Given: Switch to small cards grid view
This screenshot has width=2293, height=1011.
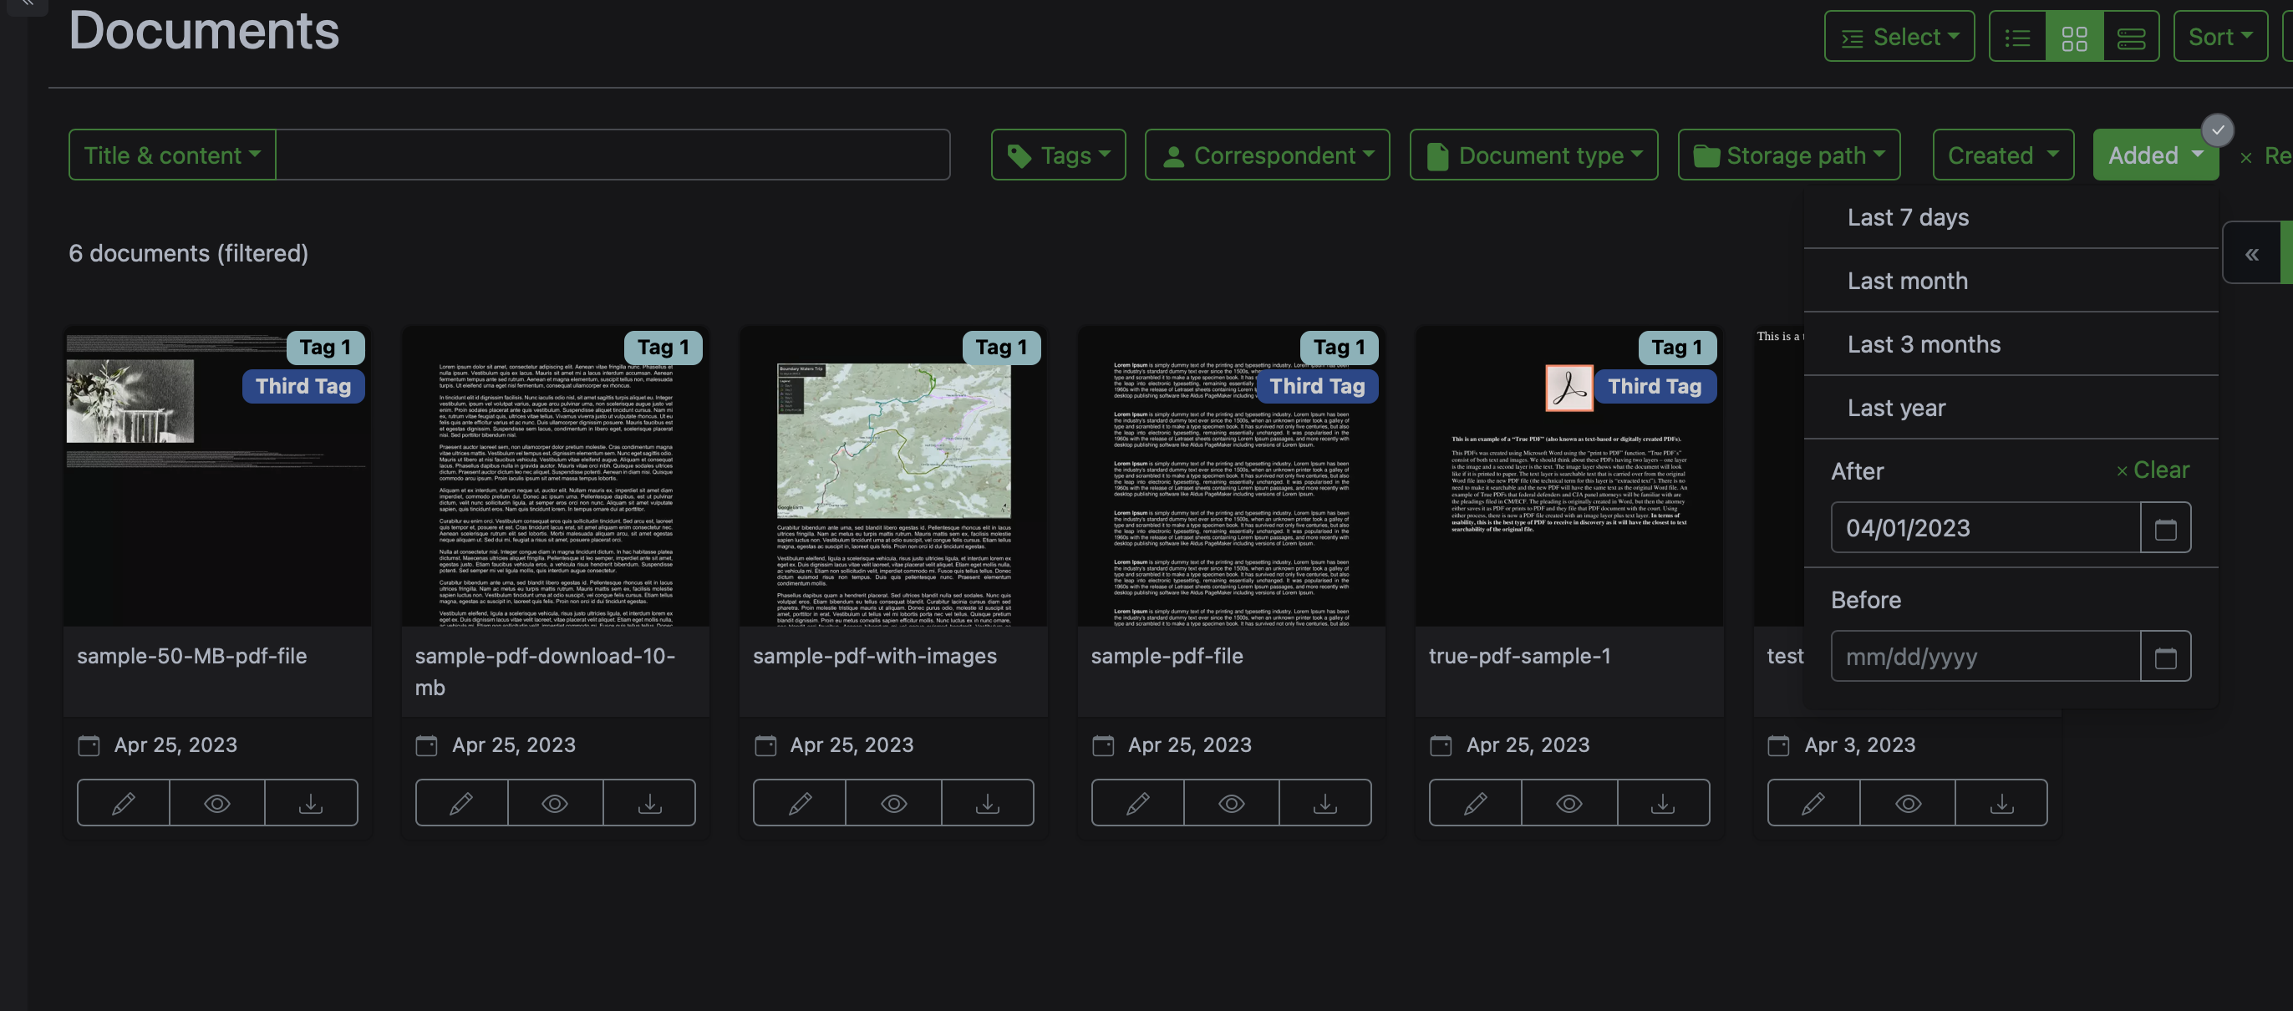Looking at the screenshot, I should pyautogui.click(x=2074, y=38).
